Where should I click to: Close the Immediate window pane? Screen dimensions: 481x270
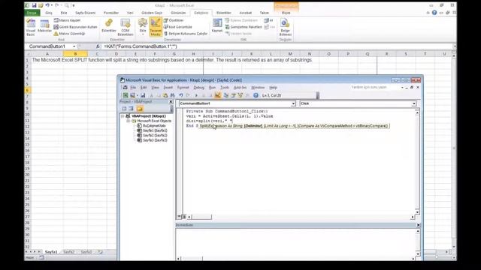[418, 225]
